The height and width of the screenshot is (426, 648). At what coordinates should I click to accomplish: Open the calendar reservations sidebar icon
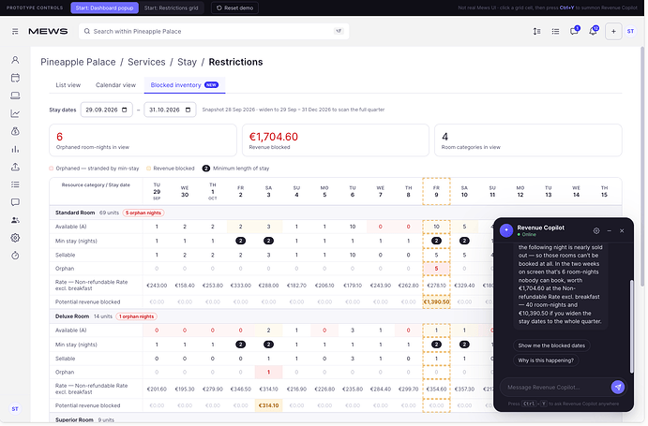15,78
